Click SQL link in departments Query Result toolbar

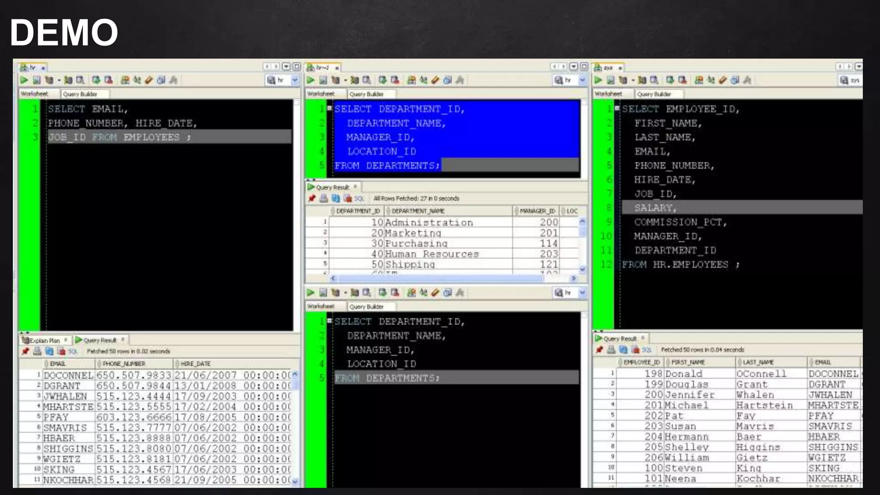(x=359, y=199)
